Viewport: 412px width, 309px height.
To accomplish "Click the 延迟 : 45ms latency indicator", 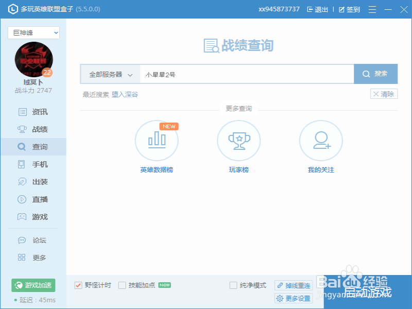I will 35,300.
